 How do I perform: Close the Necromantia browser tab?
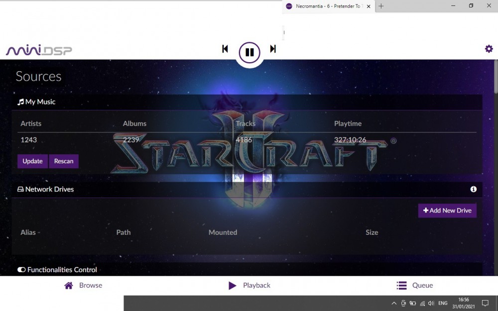369,6
